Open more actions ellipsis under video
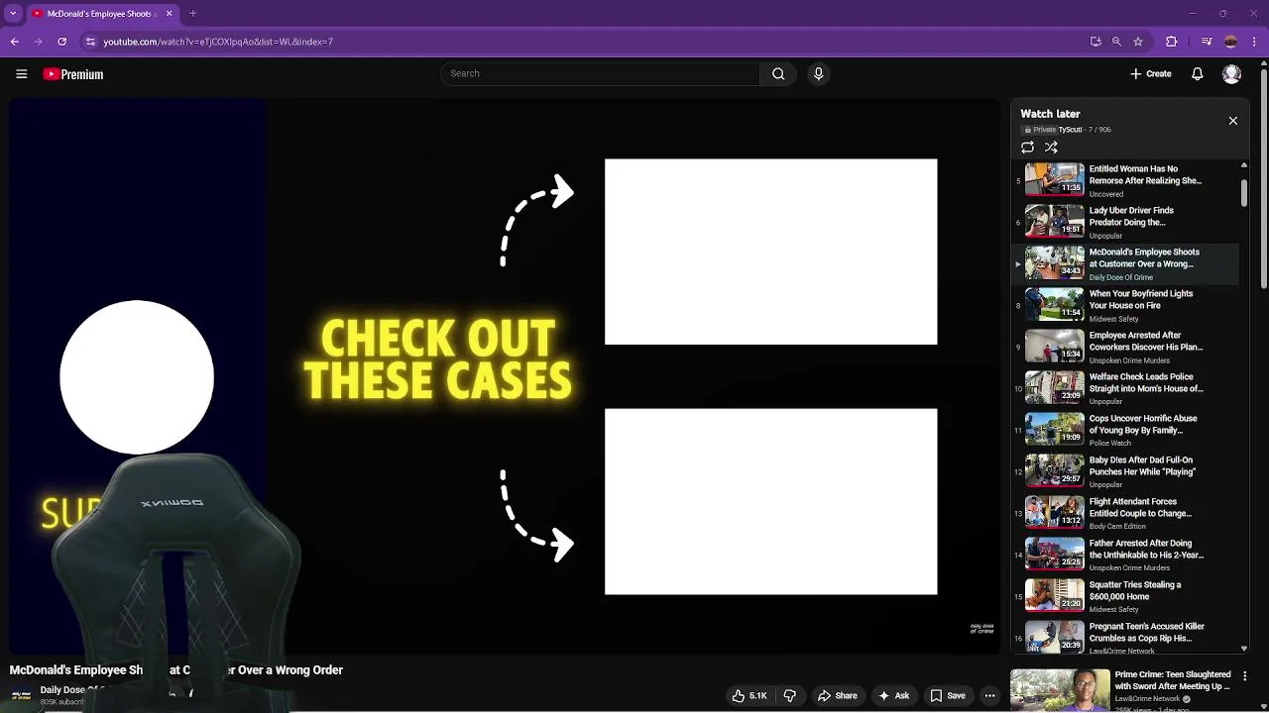1269x713 pixels. coord(989,696)
